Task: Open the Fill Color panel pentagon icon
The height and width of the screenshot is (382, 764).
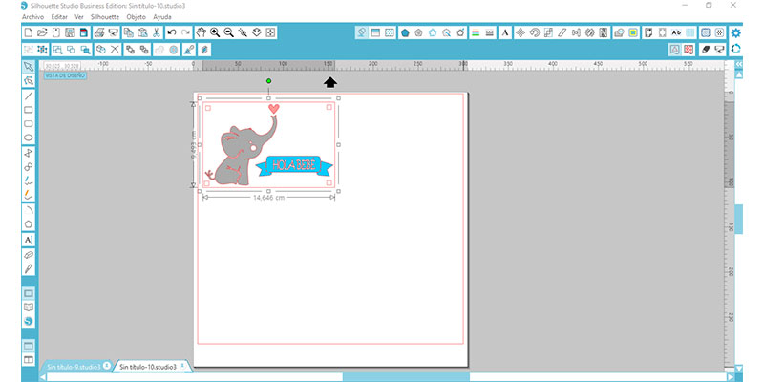Action: [404, 32]
